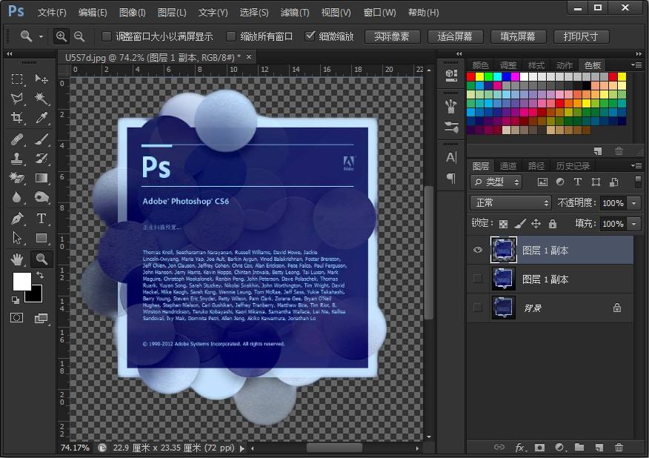The width and height of the screenshot is (649, 458).
Task: Open the blend mode dropdown showing 正常
Action: tap(510, 202)
